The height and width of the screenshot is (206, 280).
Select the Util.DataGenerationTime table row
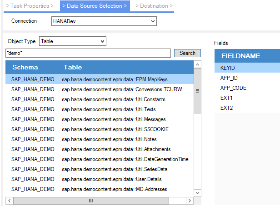pyautogui.click(x=100, y=159)
